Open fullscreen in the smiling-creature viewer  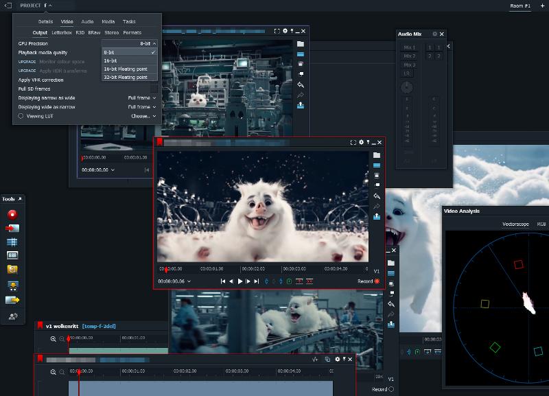click(353, 142)
